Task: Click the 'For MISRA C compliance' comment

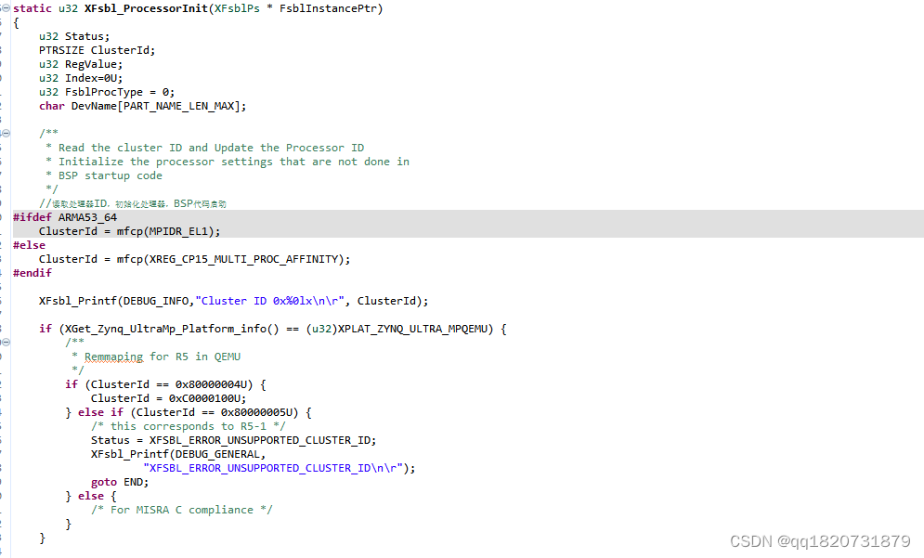Action: (181, 511)
